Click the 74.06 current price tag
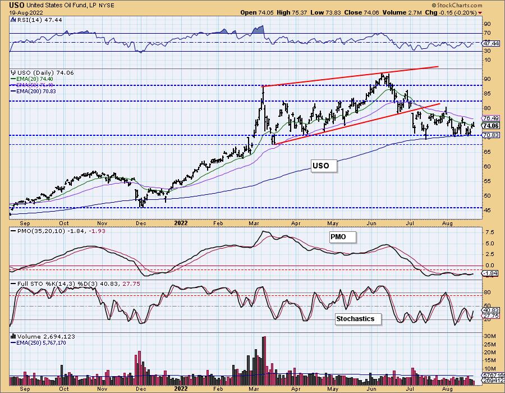The image size is (505, 393). 491,126
